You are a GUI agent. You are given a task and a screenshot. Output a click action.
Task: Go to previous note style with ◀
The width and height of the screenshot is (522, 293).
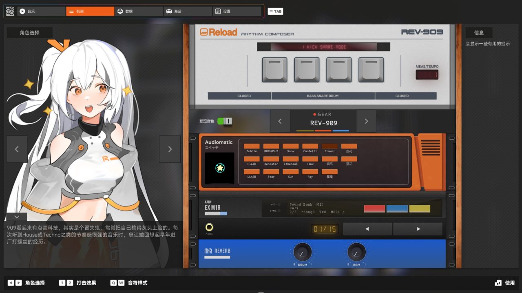[x=367, y=229]
